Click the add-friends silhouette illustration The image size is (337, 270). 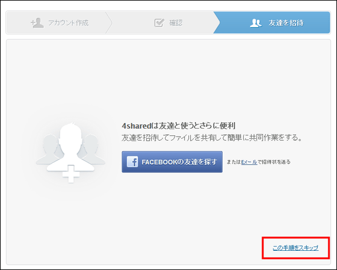[70, 153]
